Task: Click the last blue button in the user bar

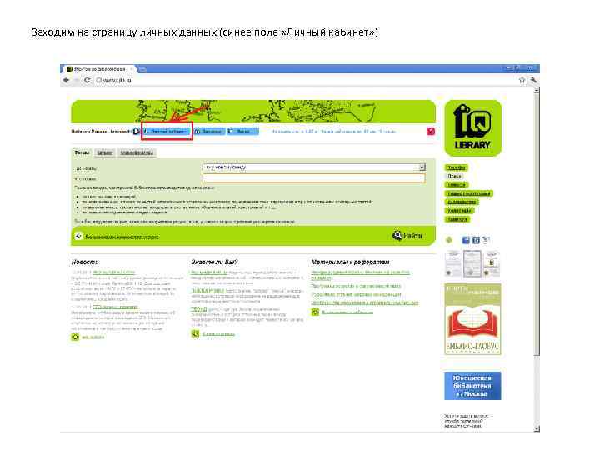Action: point(242,132)
